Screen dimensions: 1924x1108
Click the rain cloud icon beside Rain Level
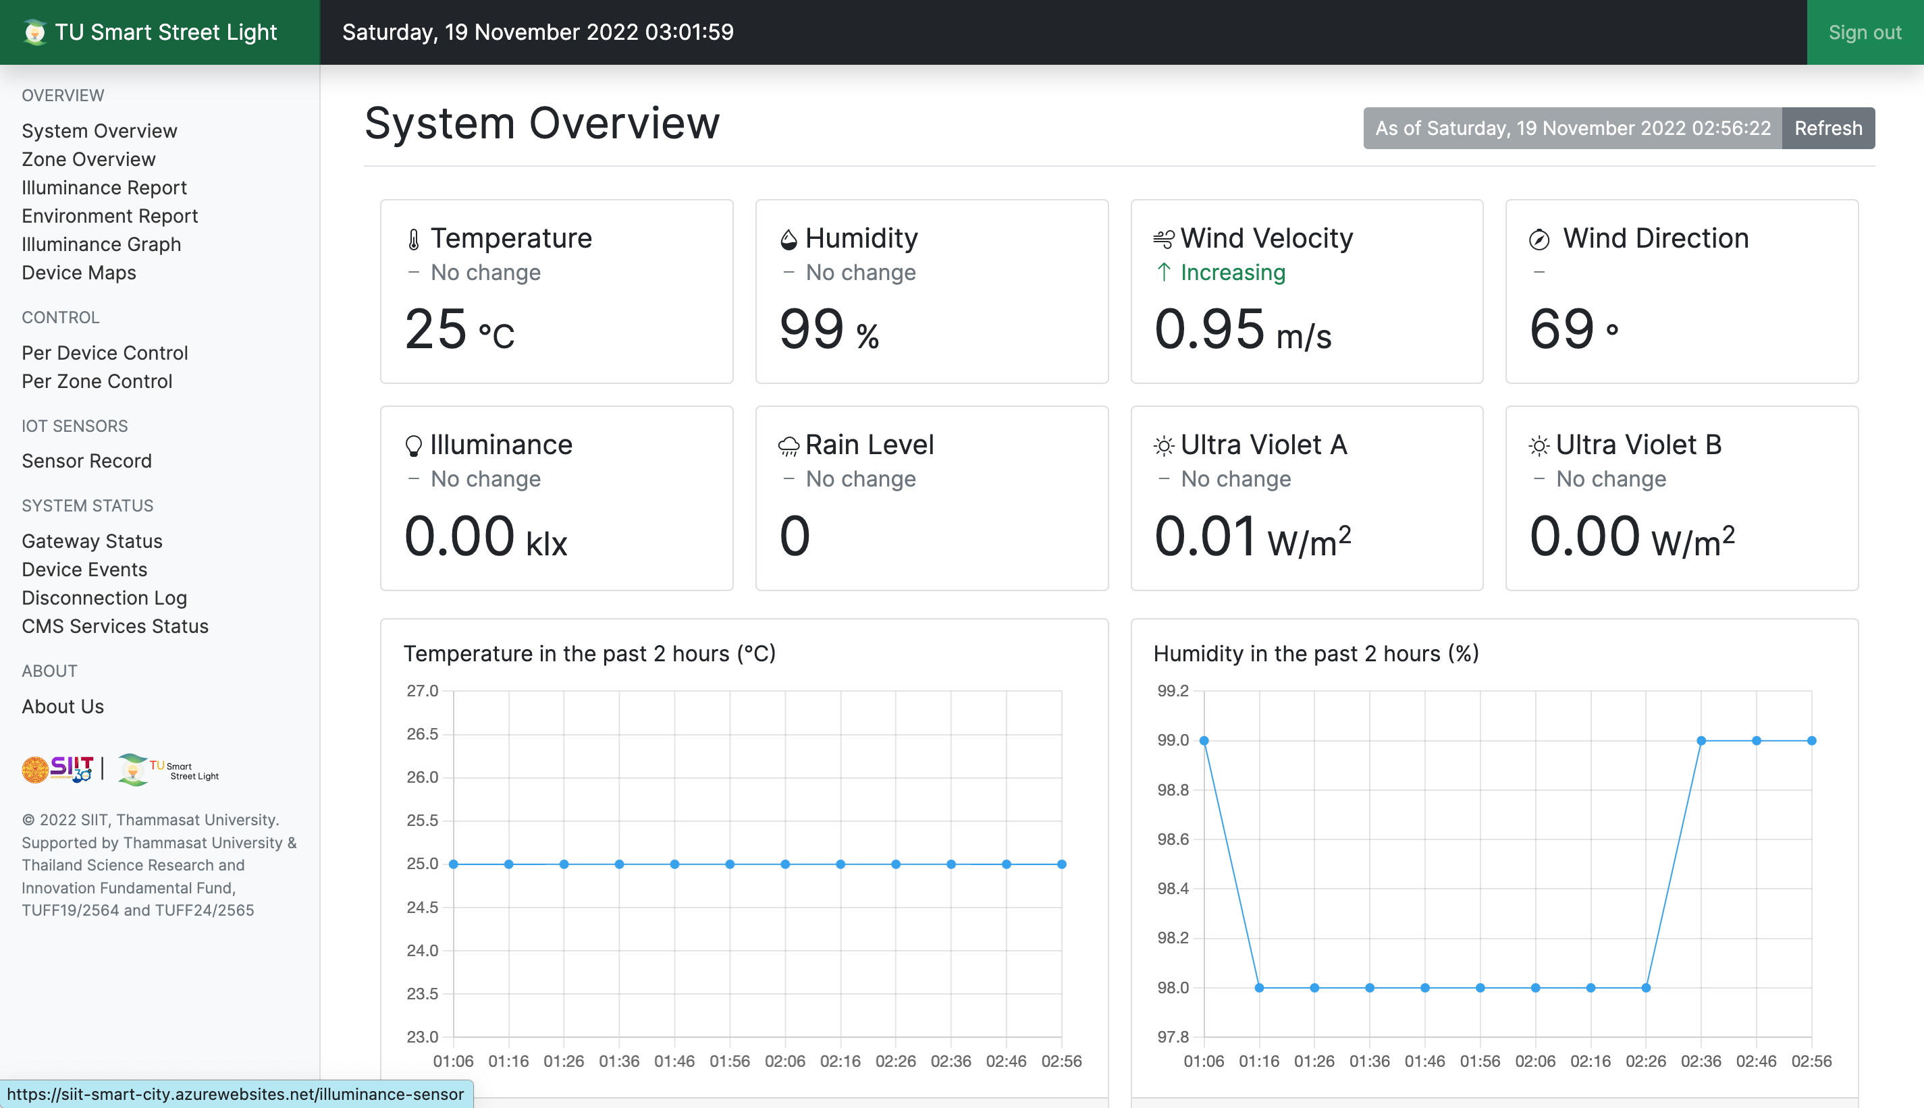pos(789,446)
